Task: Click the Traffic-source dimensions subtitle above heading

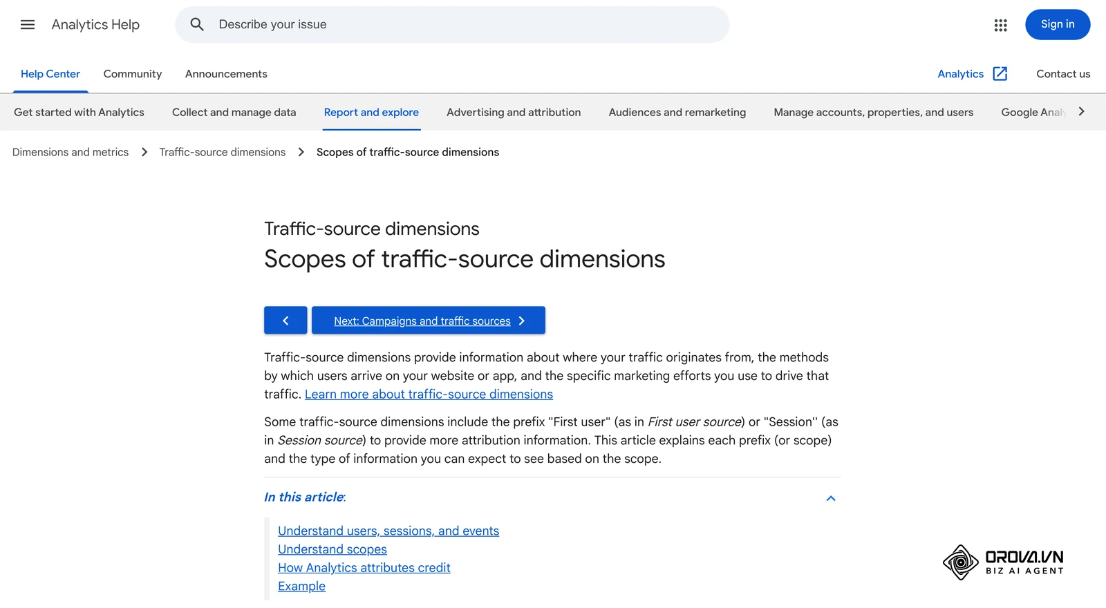Action: (372, 229)
